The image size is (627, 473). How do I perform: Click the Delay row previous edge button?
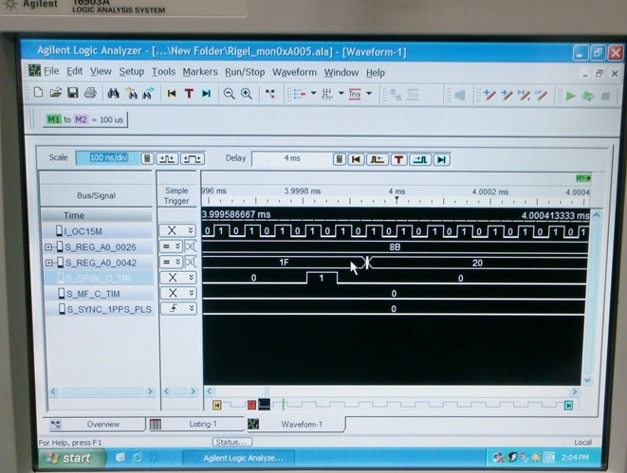click(377, 160)
